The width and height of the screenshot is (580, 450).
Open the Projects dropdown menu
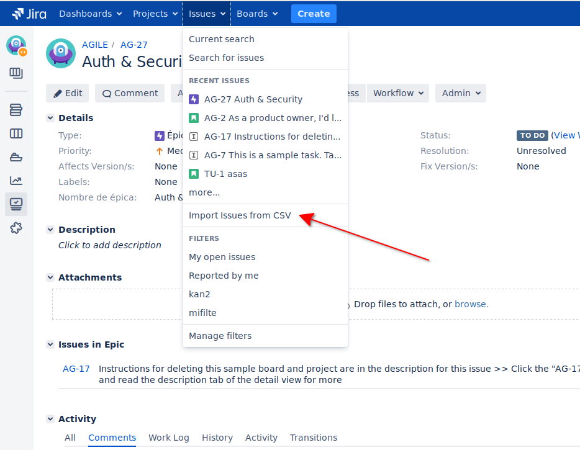pos(155,14)
